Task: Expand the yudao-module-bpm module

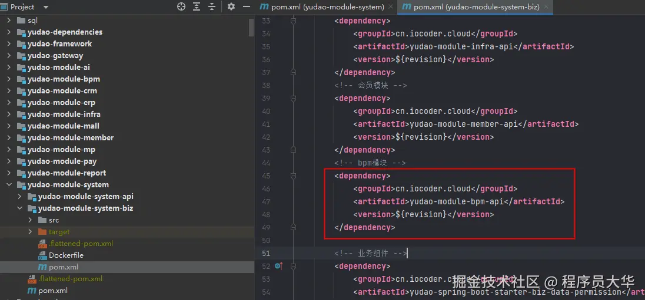Action: pos(9,79)
